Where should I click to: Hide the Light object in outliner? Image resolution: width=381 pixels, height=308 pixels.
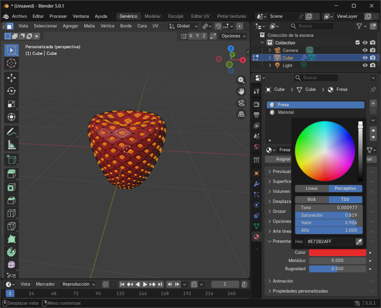coord(365,65)
